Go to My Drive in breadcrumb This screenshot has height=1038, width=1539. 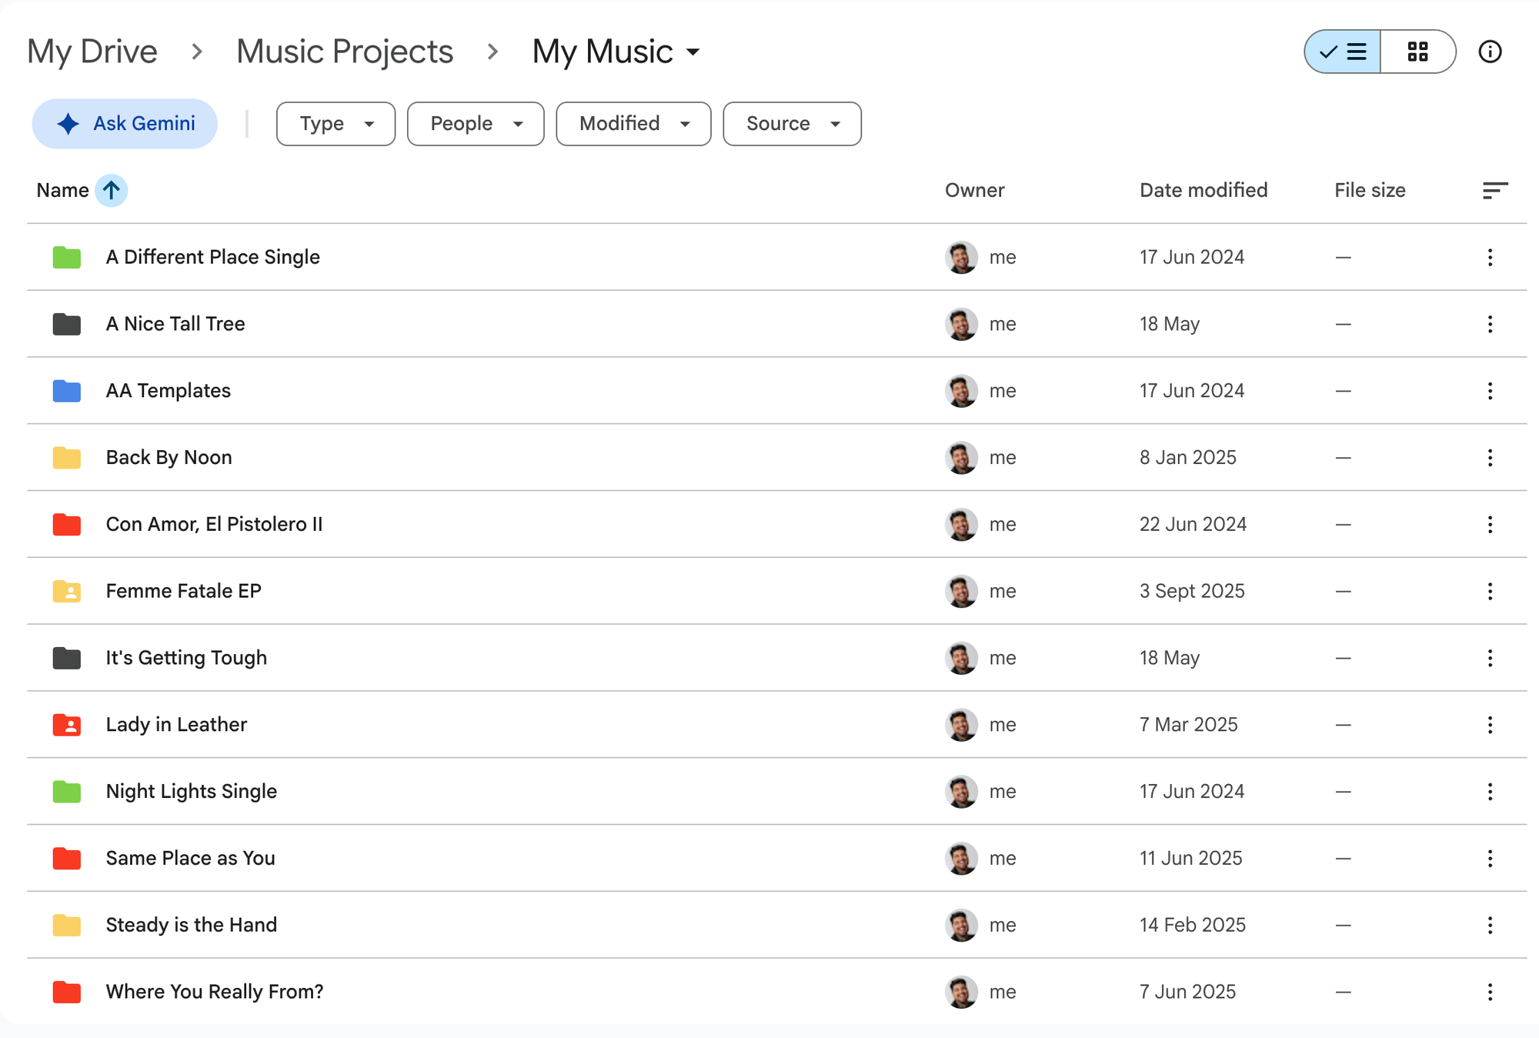pyautogui.click(x=92, y=52)
